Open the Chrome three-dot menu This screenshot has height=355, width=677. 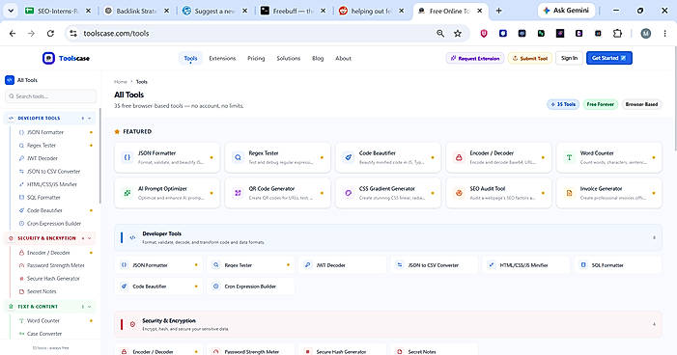664,33
